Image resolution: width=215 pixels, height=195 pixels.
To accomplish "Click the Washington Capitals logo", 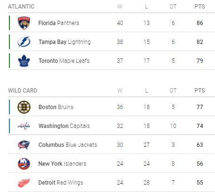I will (24, 126).
